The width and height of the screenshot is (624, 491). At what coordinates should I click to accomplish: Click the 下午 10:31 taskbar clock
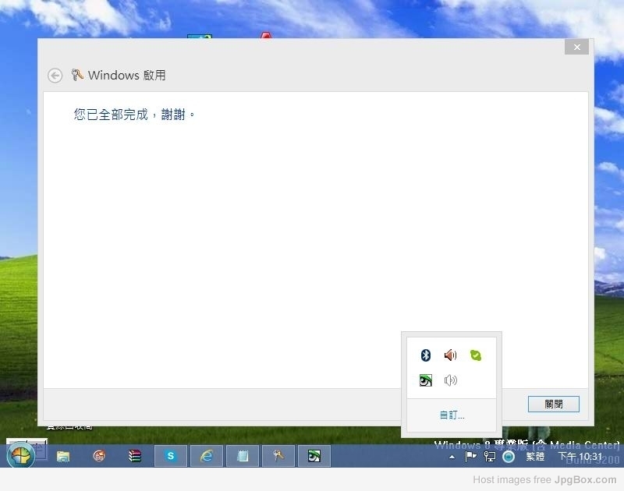(580, 457)
